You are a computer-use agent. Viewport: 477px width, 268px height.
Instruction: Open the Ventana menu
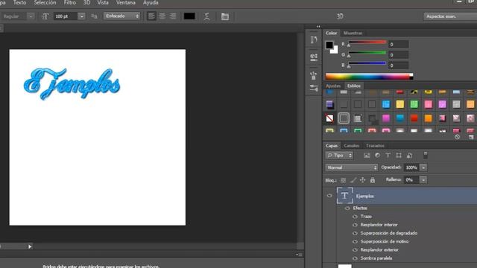point(126,3)
